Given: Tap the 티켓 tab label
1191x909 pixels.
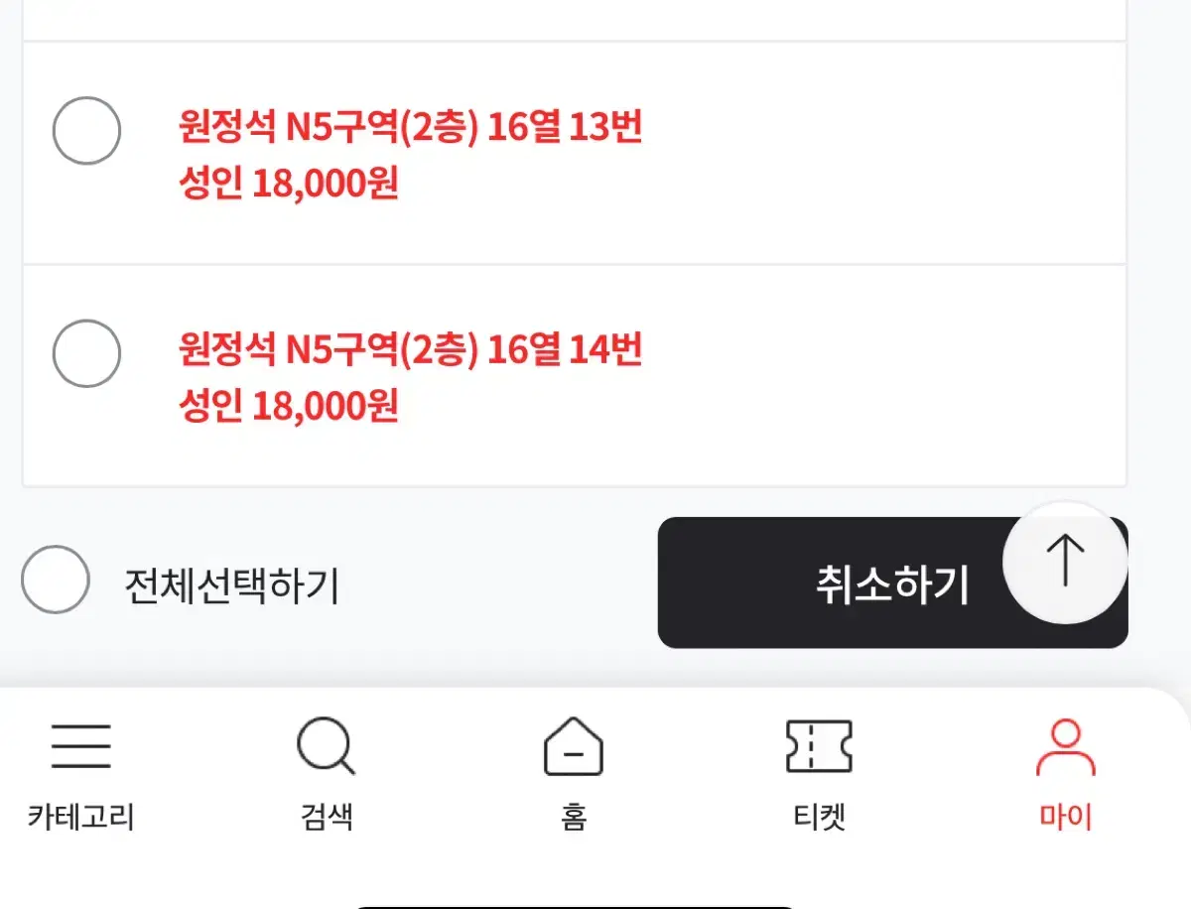Looking at the screenshot, I should [x=819, y=818].
